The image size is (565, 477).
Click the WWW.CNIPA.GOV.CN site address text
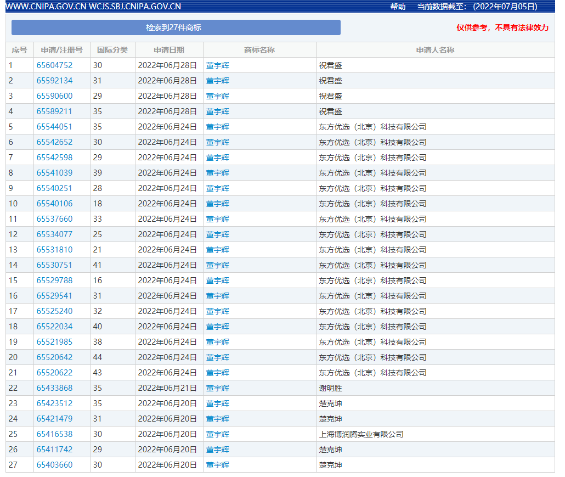pos(45,7)
